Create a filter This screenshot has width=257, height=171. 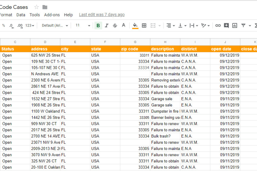point(243,26)
